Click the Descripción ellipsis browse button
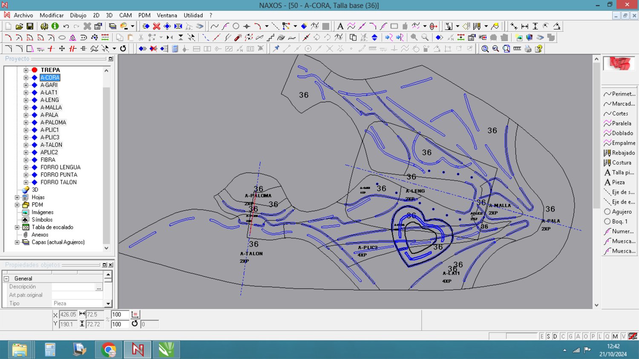This screenshot has width=639, height=359. pyautogui.click(x=99, y=287)
